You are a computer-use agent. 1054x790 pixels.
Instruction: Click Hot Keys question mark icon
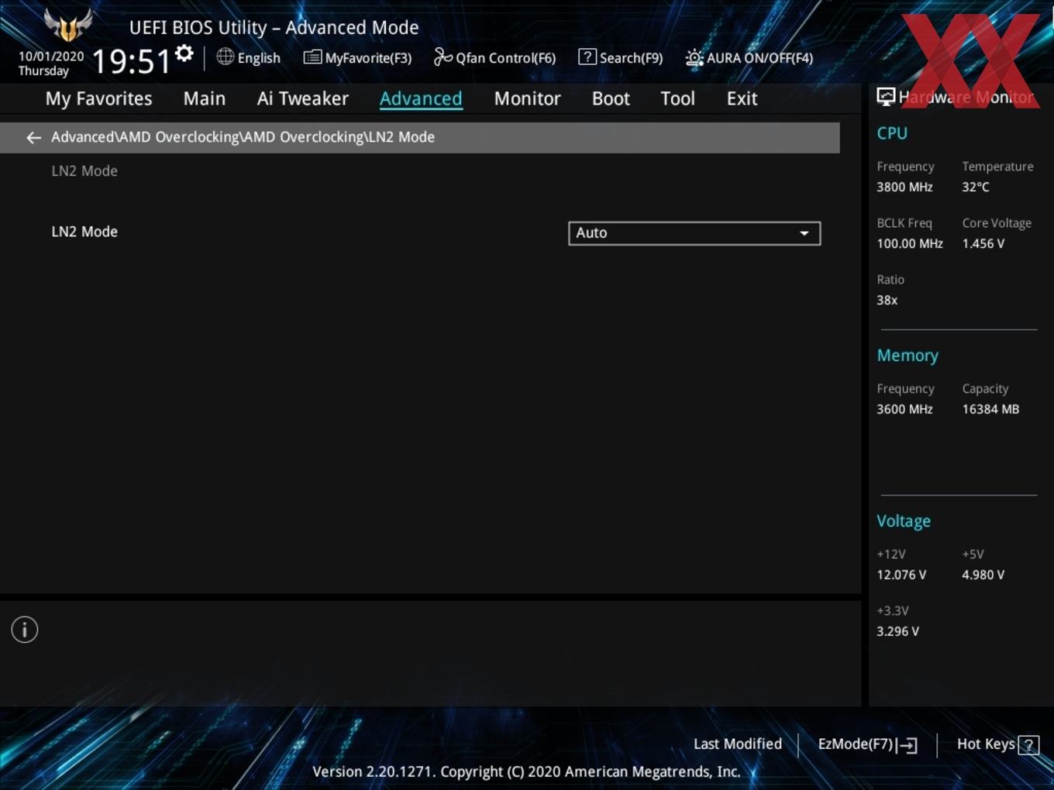click(1028, 745)
